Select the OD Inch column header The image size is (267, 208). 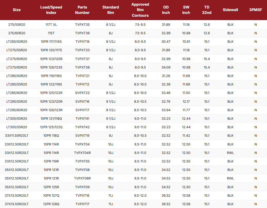click(x=166, y=10)
